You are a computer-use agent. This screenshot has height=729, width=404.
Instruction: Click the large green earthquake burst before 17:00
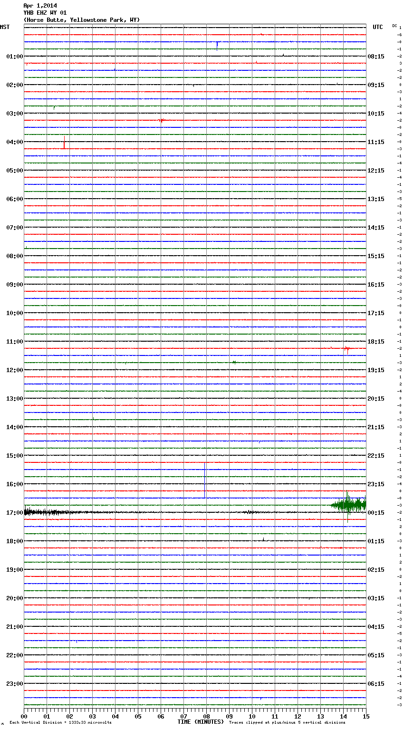[x=348, y=505]
